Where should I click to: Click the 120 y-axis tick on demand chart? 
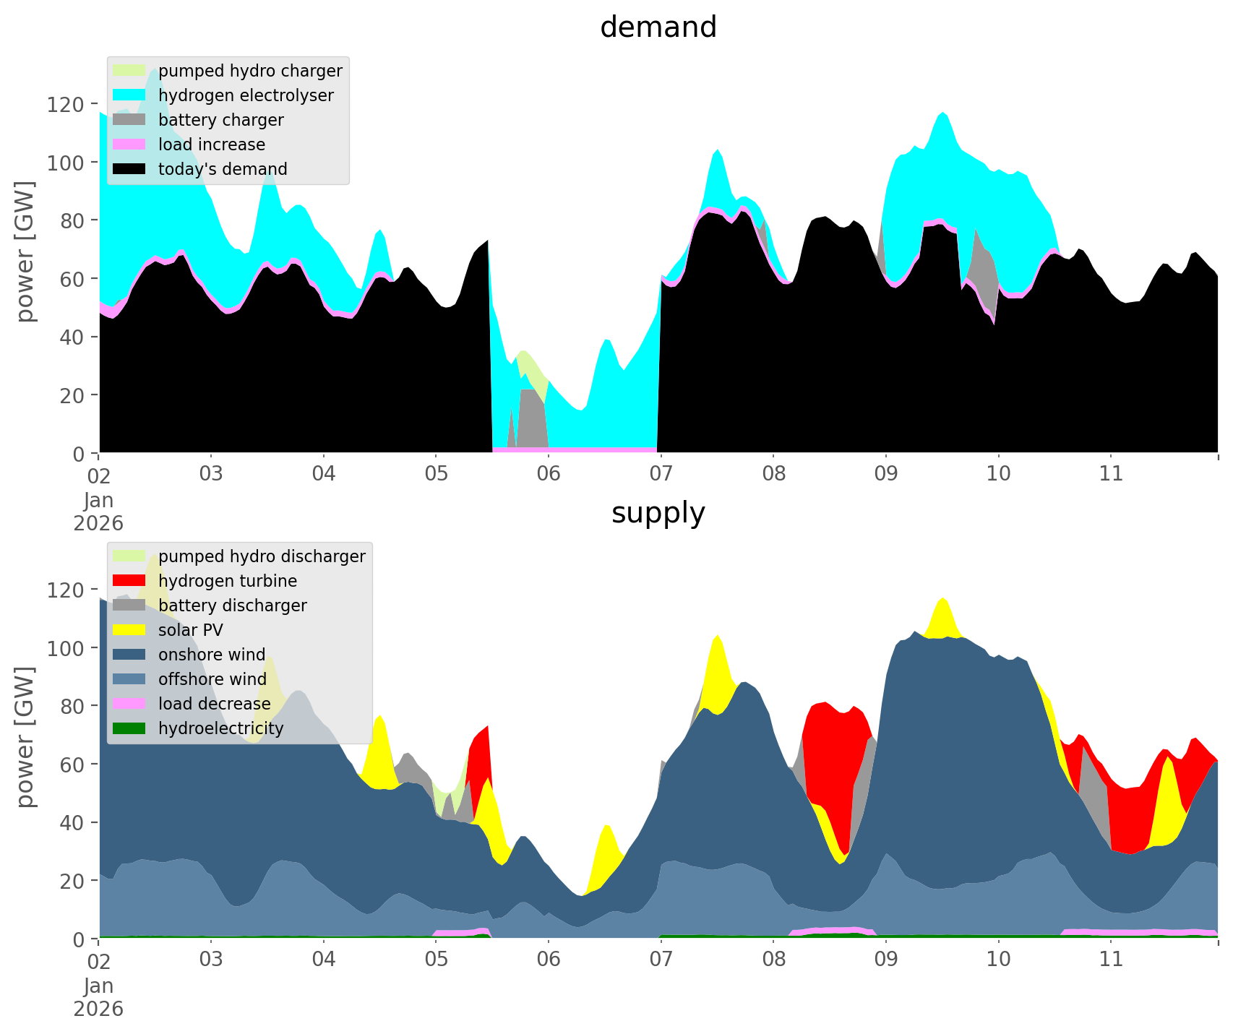click(66, 105)
